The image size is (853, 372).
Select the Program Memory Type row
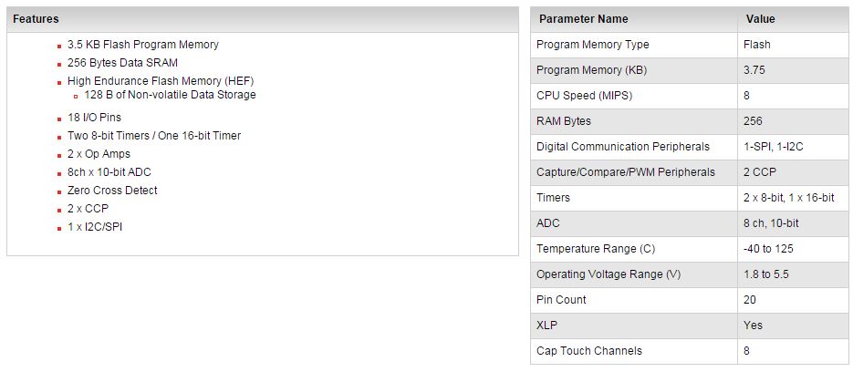690,45
